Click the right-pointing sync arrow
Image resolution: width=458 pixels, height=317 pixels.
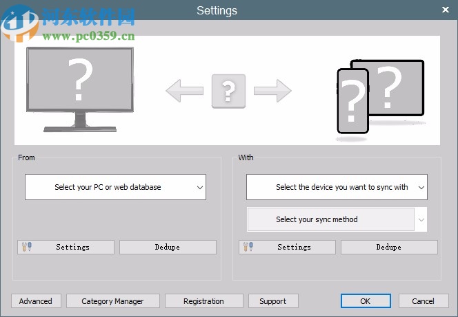coord(272,91)
